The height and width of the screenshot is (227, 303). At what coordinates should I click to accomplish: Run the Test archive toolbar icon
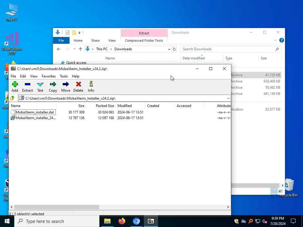pyautogui.click(x=40, y=87)
